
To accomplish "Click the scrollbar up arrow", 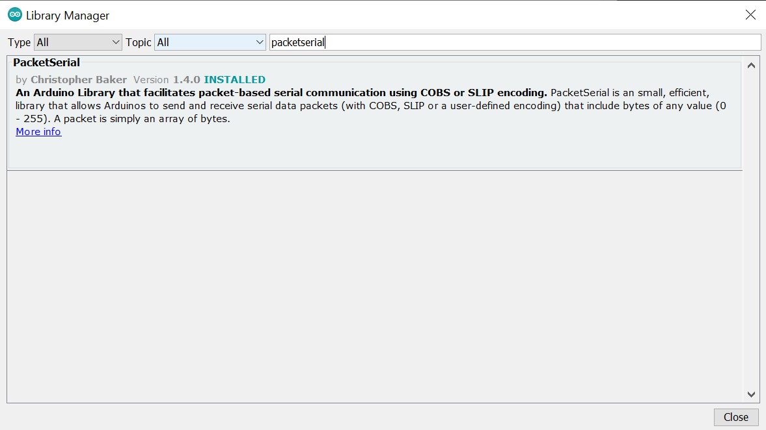I will pos(751,66).
